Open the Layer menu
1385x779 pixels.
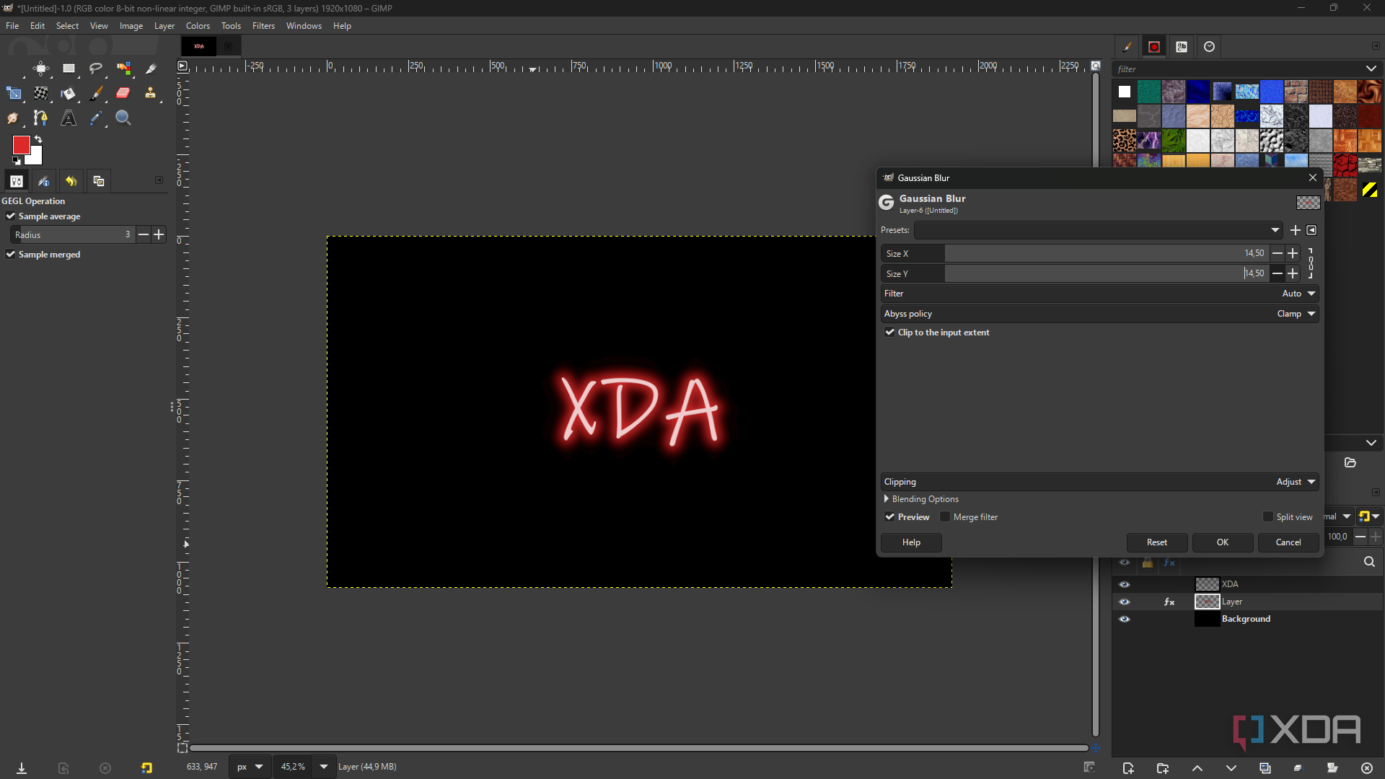click(x=164, y=26)
